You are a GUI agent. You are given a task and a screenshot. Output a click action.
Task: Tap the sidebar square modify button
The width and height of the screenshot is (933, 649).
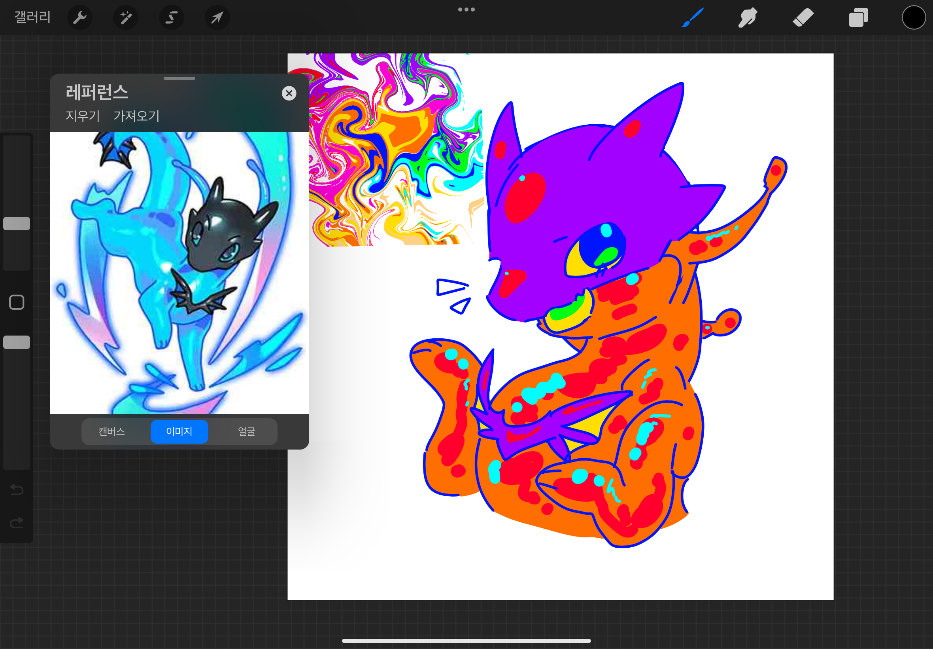pos(17,302)
